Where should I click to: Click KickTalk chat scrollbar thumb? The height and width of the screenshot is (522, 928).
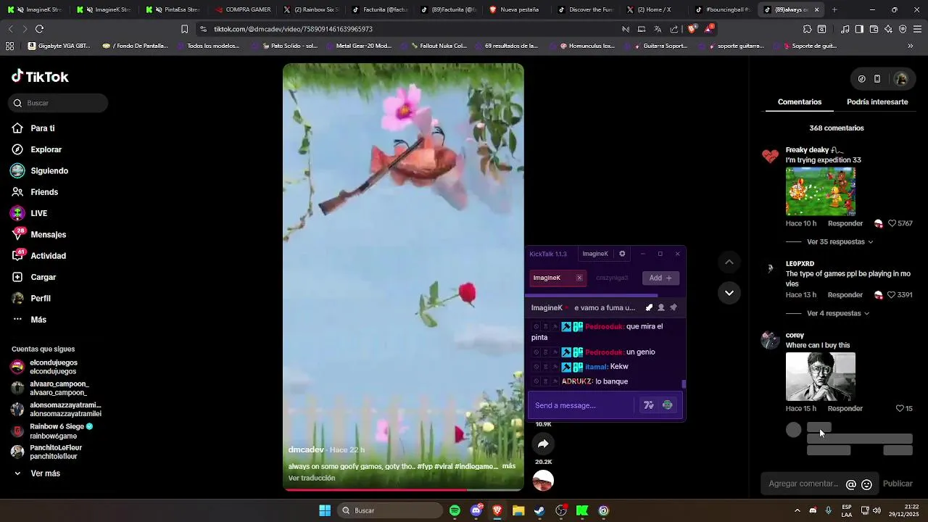[x=684, y=384]
